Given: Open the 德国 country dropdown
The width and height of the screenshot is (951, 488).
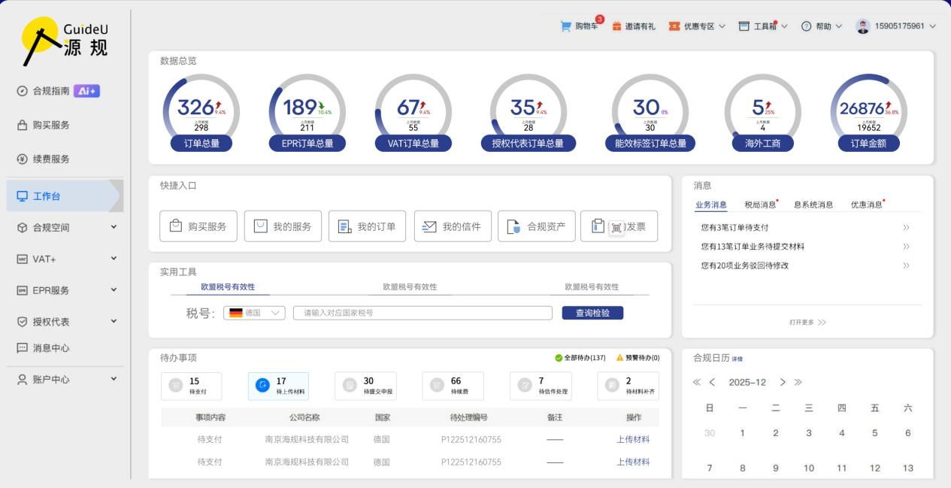Looking at the screenshot, I should (254, 313).
